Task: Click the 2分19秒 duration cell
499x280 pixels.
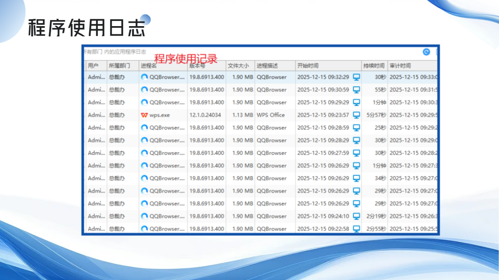Action: tap(376, 216)
